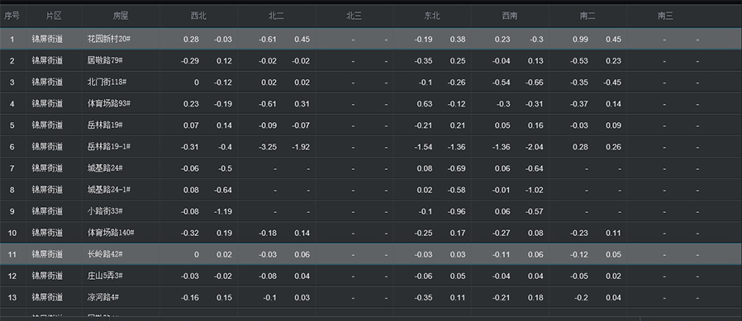Click value -0.32 in 体育场路140# row

pos(190,233)
